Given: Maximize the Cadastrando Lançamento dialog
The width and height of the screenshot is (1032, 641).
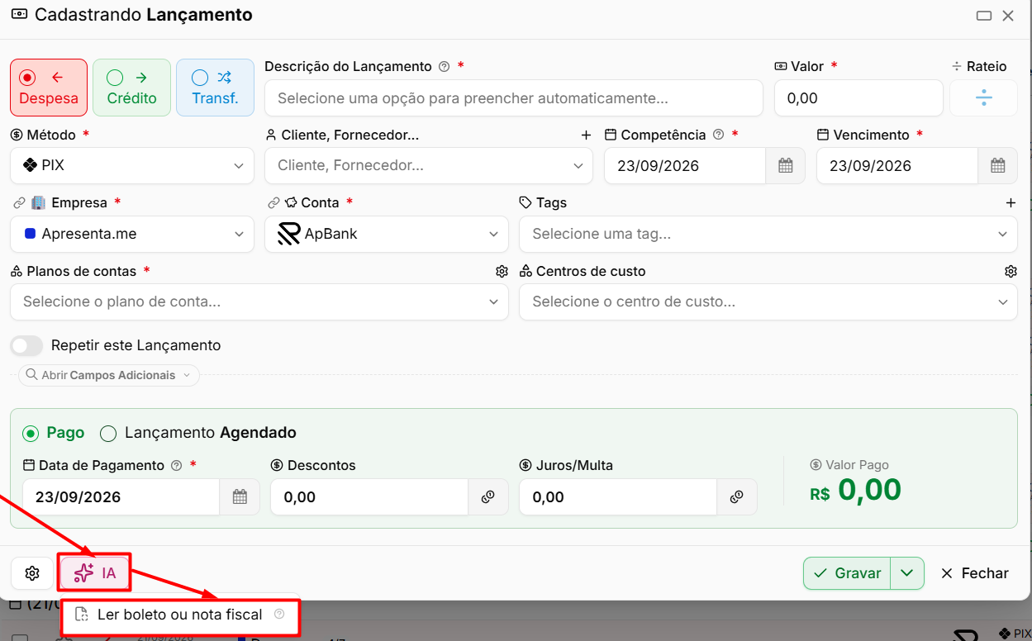Looking at the screenshot, I should coord(983,16).
